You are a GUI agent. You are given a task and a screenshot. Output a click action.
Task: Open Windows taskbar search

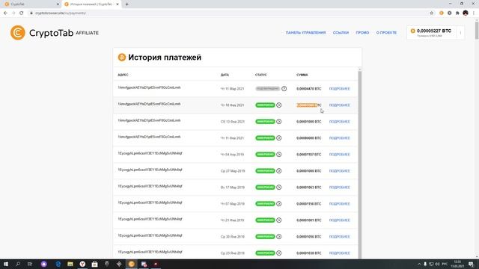[x=18, y=264]
